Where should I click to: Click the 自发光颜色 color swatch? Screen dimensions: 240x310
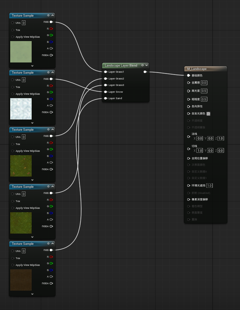click(x=208, y=114)
